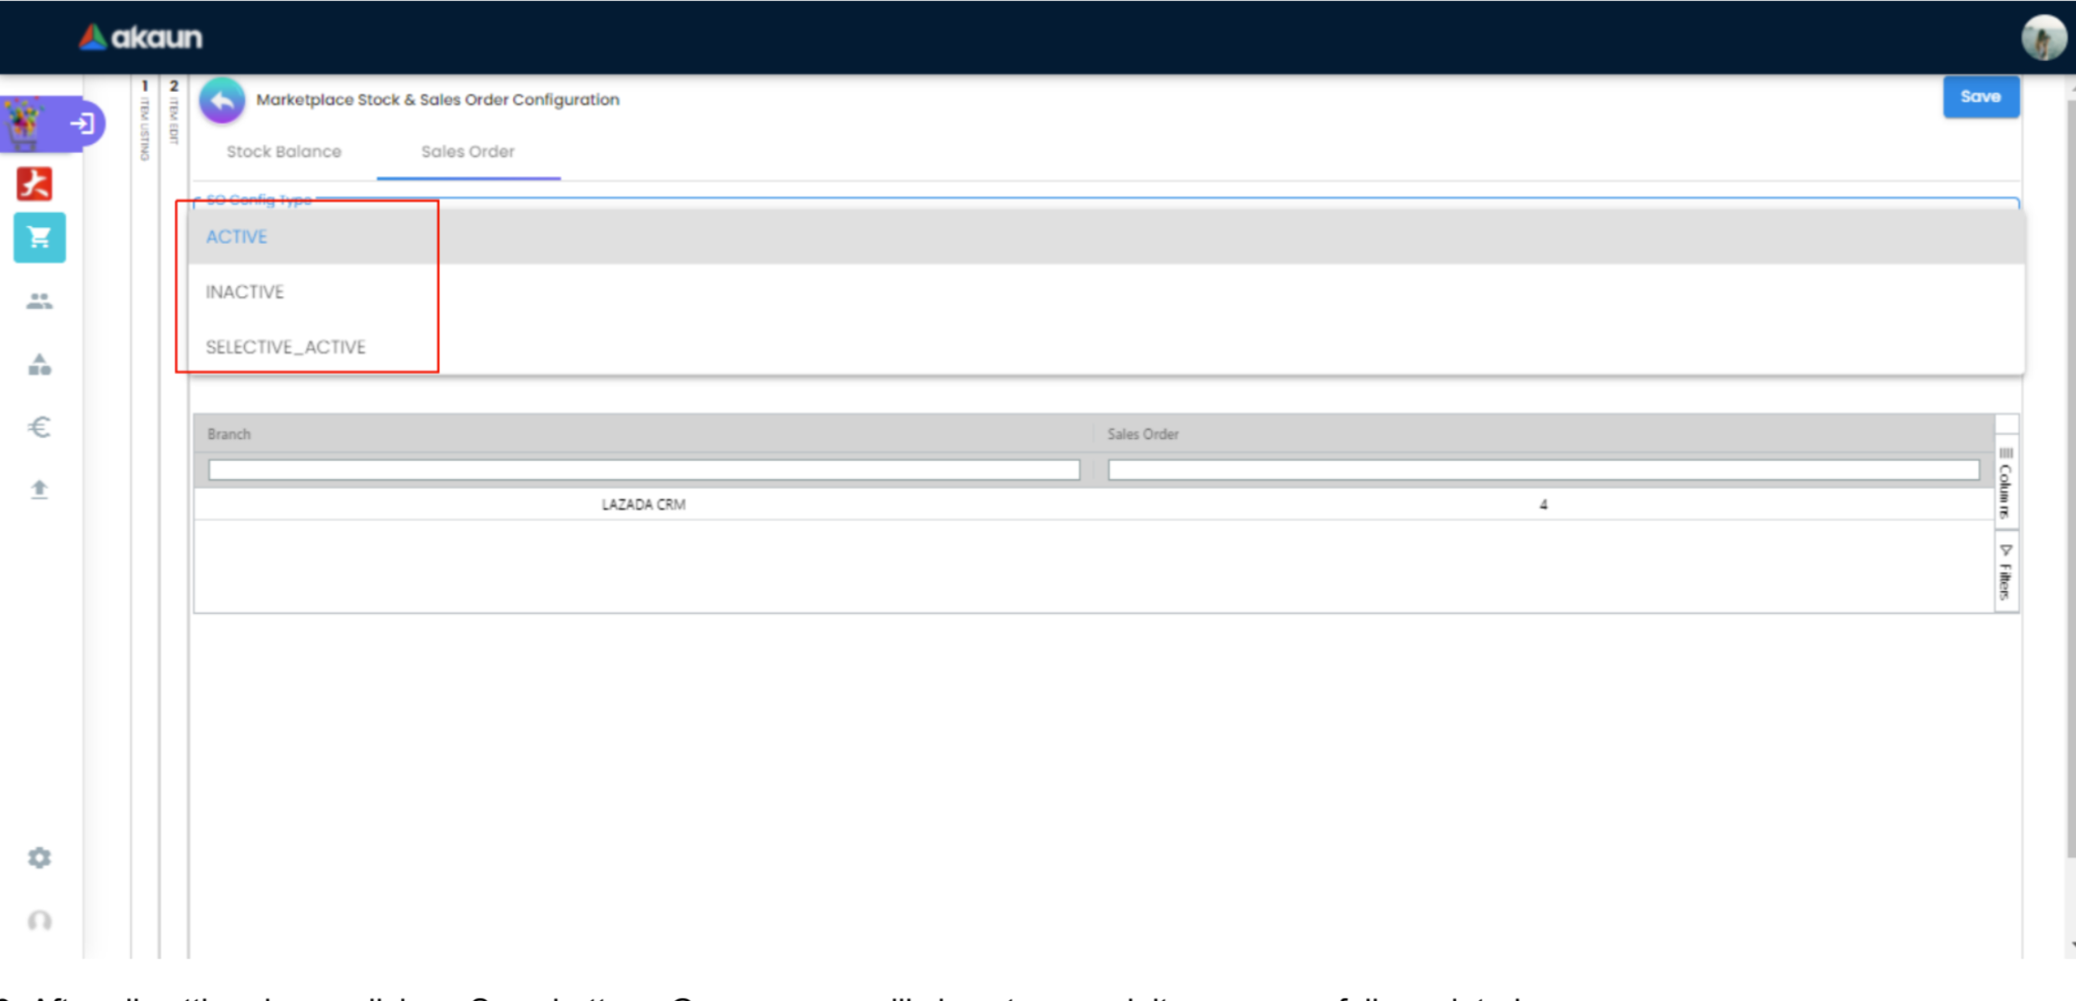Switch to the Stock Balance tab
The height and width of the screenshot is (1001, 2076).
(284, 152)
